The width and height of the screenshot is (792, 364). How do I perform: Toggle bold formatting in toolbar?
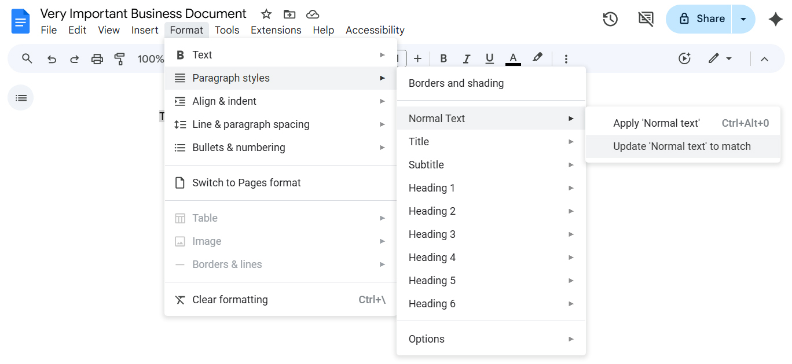tap(443, 58)
